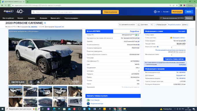Open the Русский language dropdown
Image resolution: width=197 pixels, height=111 pixels.
pyautogui.click(x=166, y=12)
